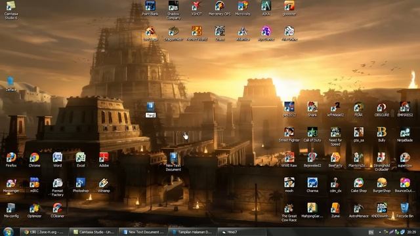The height and width of the screenshot is (236, 420).
Task: Switch to New Text Document taskbar window
Action: point(143,232)
